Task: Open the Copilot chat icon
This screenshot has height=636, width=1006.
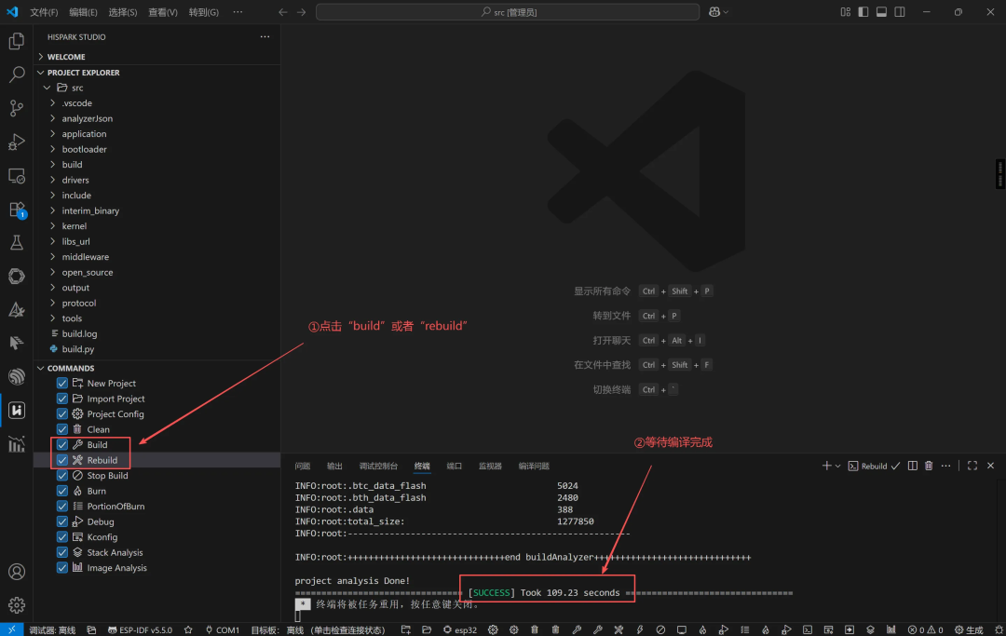Action: 714,12
